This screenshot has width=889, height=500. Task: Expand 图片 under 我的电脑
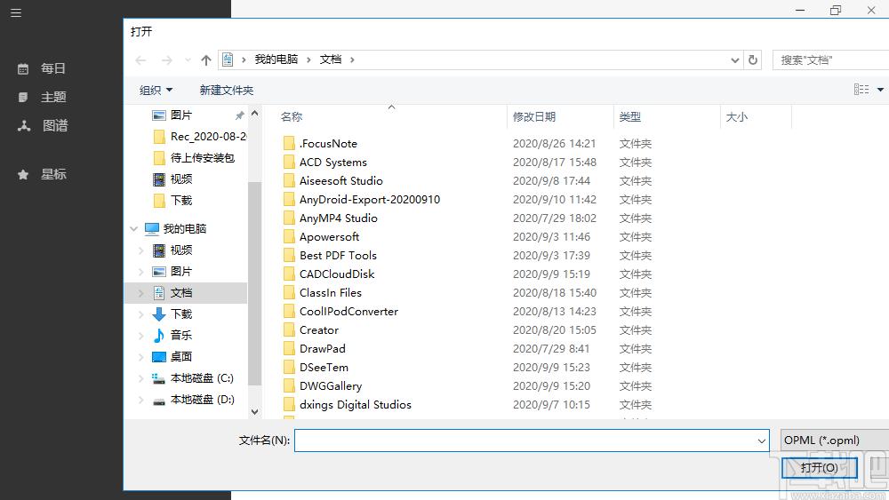pyautogui.click(x=140, y=272)
